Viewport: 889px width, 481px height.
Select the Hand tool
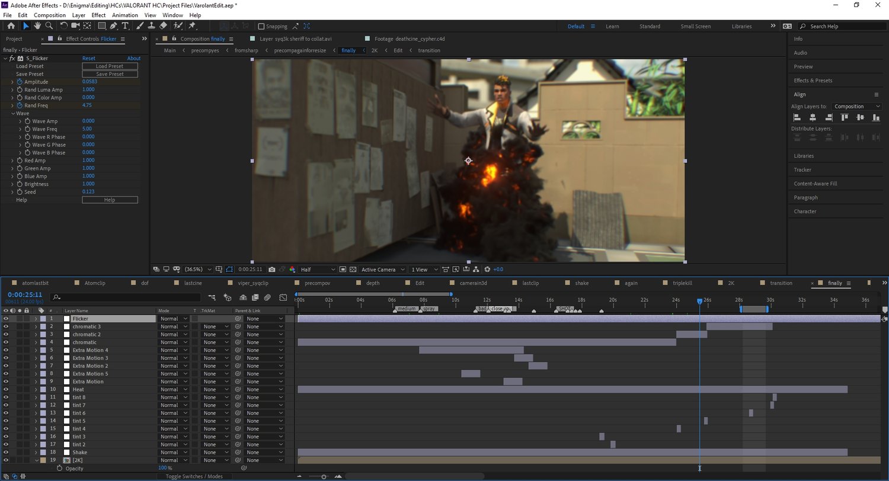click(37, 26)
